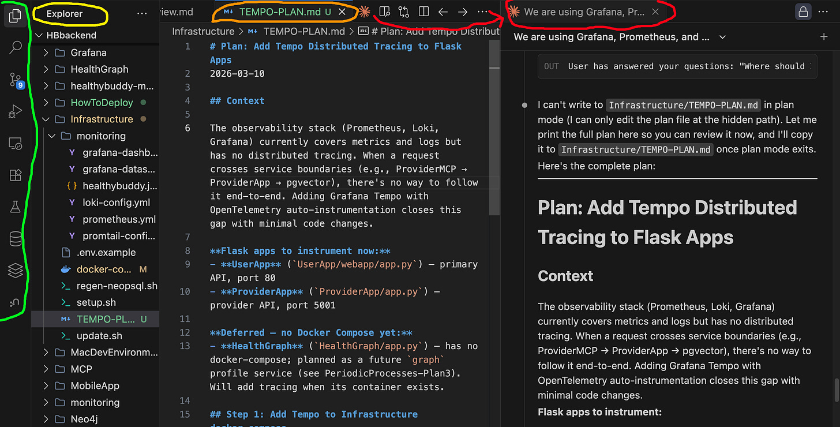The height and width of the screenshot is (427, 840).
Task: Start a new chat with the plus icon
Action: pos(824,37)
